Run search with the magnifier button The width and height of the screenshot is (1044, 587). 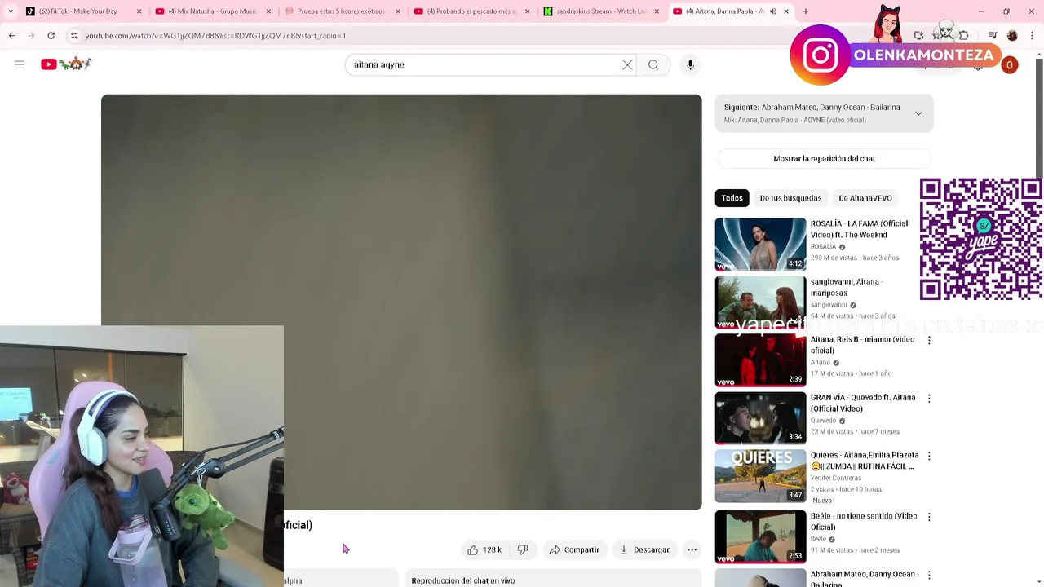tap(653, 64)
